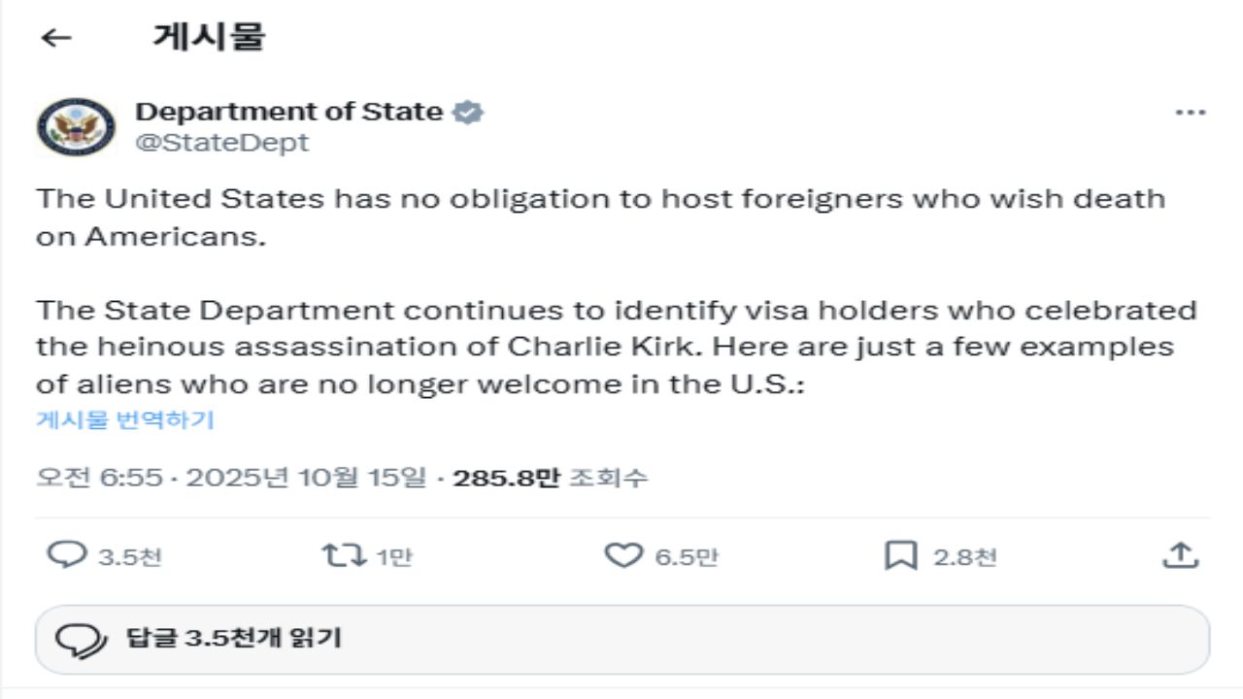
Task: Click the reply speech bubble icon
Action: [x=66, y=556]
